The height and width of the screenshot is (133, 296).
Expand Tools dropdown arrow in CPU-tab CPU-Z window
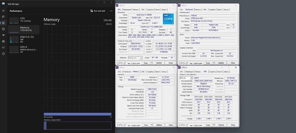[x=151, y=63]
